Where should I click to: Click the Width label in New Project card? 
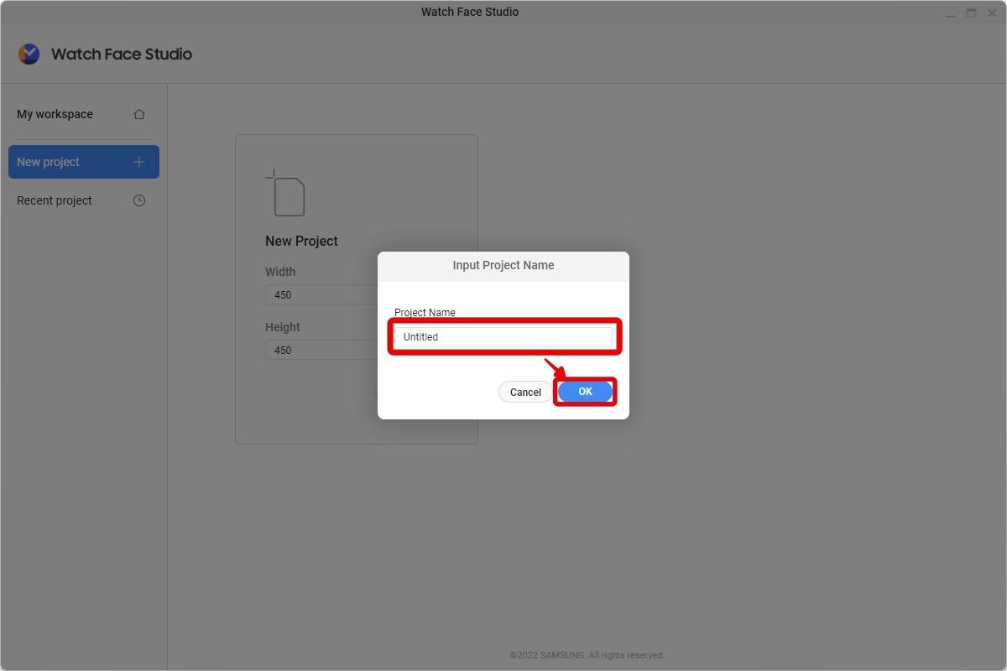pos(280,272)
